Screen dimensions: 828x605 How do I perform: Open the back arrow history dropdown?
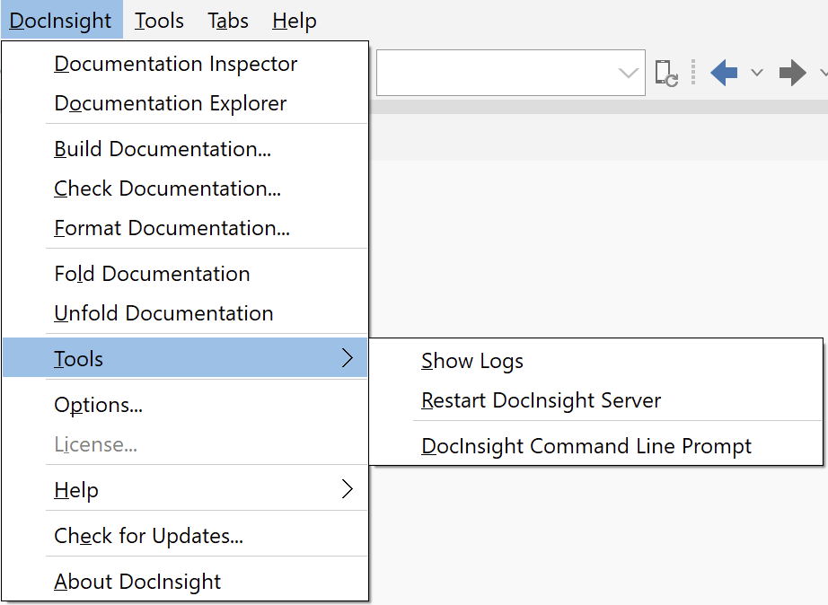pos(757,73)
